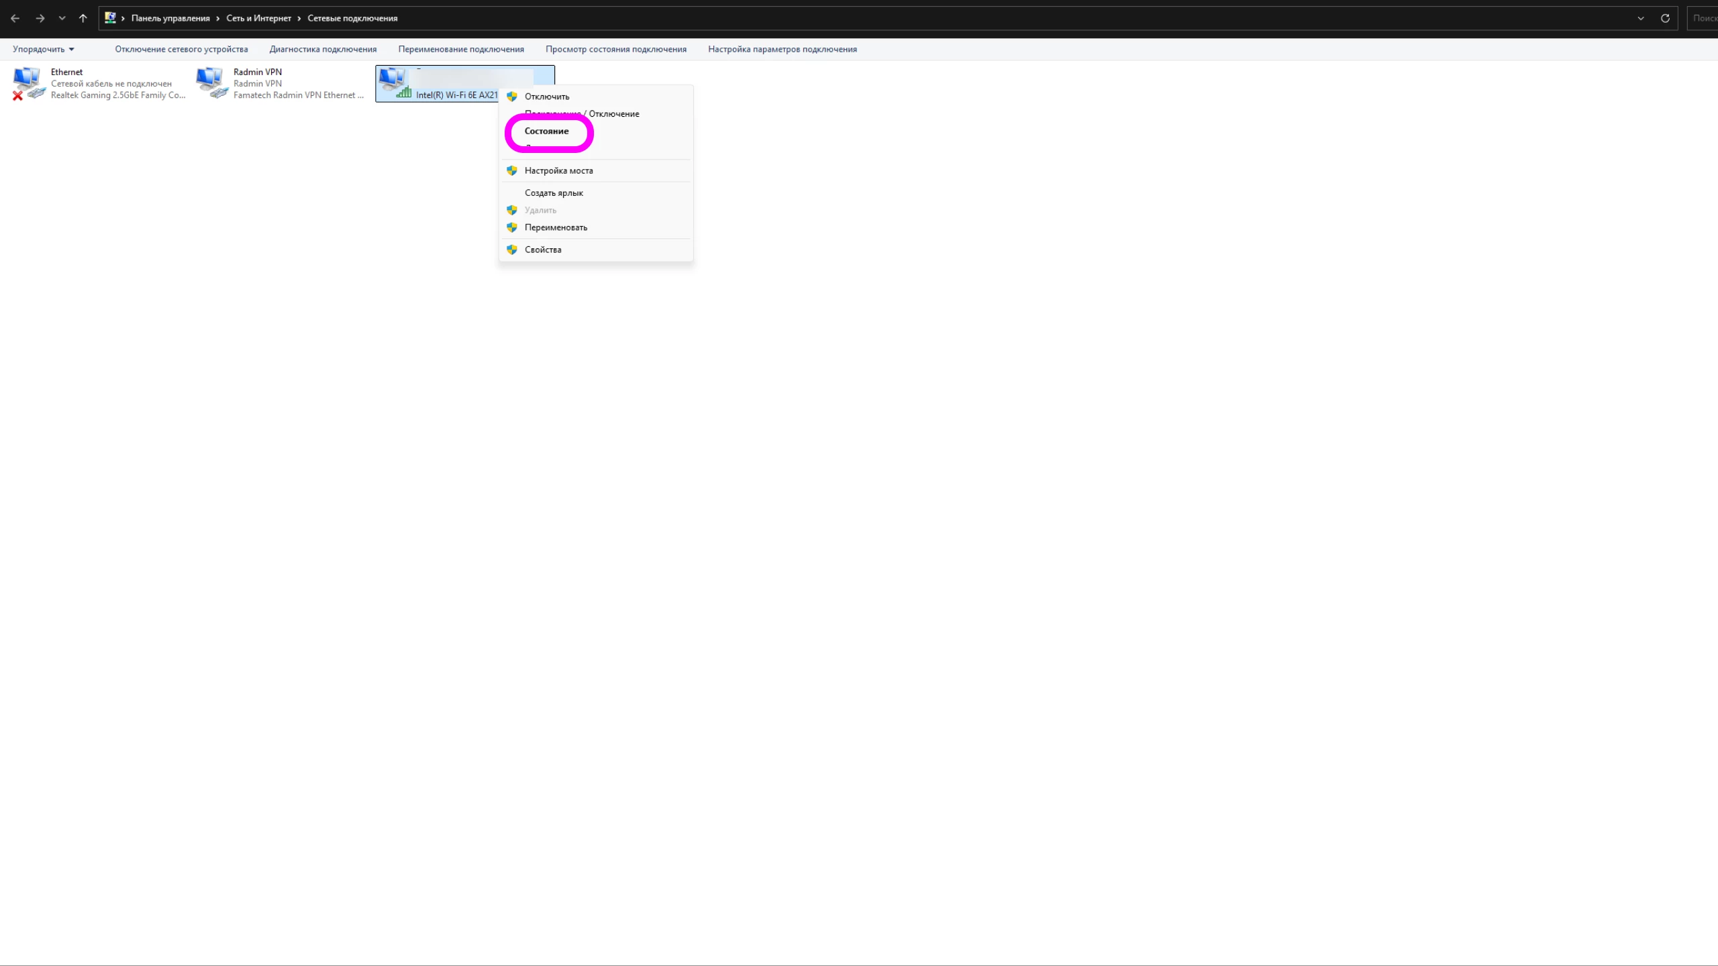Expand the Упорядочить menu
Screen dimensions: 1718x966
pyautogui.click(x=43, y=49)
